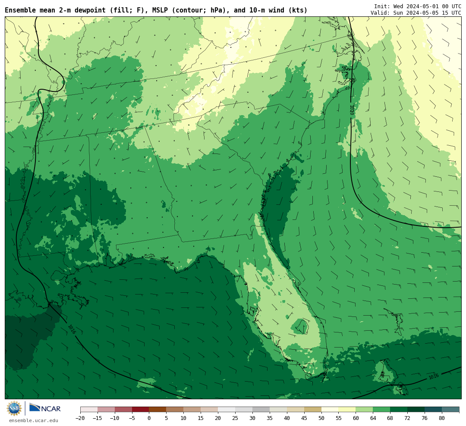Viewport: 466px width, 426px height.
Task: Click the '25' colorbar tick label
Action: click(x=236, y=418)
